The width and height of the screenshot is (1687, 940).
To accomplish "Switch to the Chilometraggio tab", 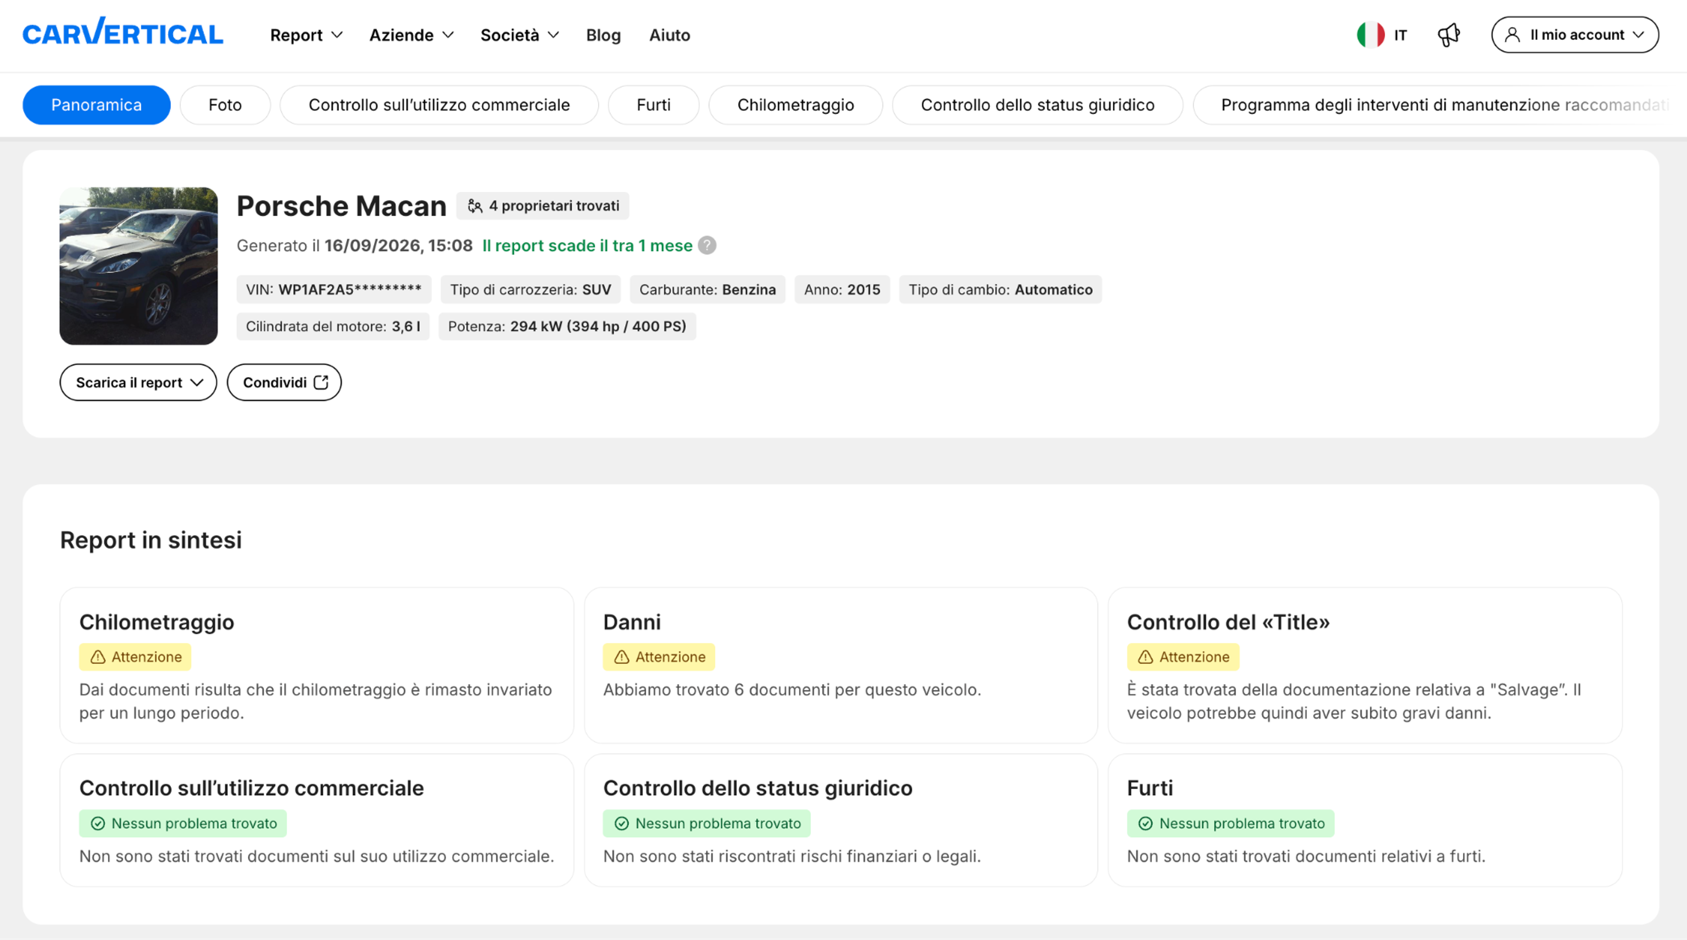I will coord(796,105).
